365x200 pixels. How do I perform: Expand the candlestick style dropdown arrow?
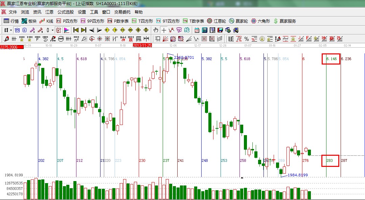tap(52, 30)
